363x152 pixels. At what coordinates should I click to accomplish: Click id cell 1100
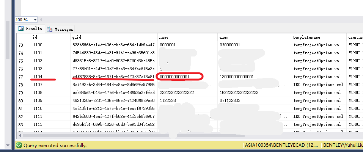tap(51, 45)
